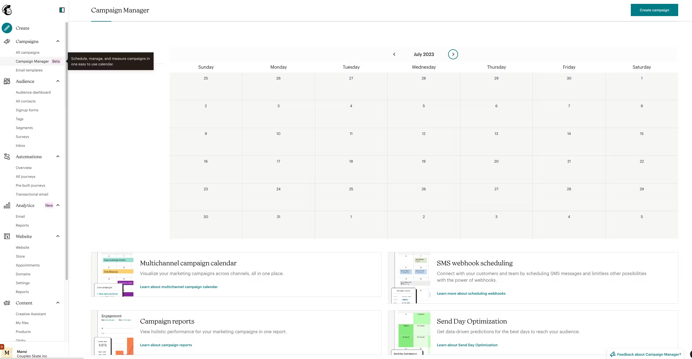Collapse the Audience section chevron

point(58,81)
